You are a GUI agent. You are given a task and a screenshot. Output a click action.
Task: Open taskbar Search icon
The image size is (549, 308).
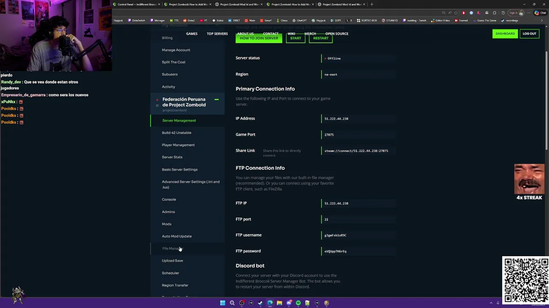[x=232, y=303]
